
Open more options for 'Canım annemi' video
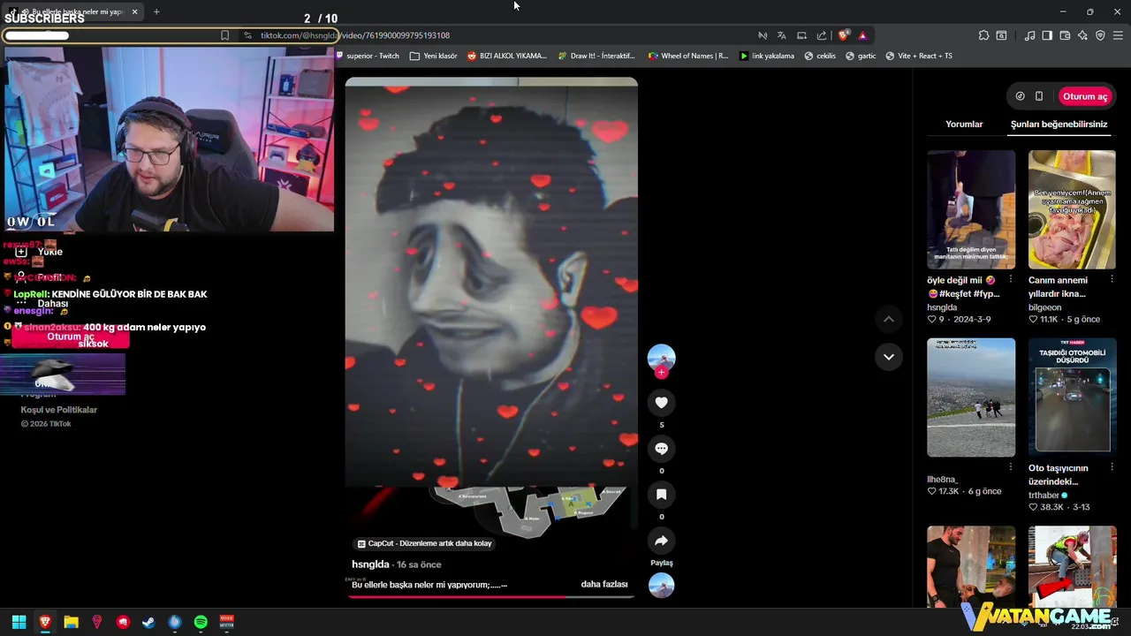point(1112,279)
